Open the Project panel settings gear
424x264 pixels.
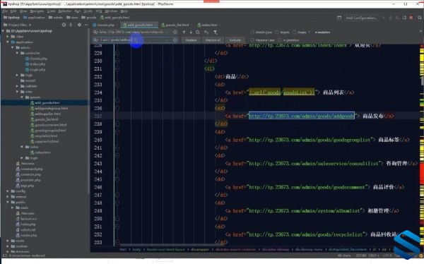click(79, 25)
